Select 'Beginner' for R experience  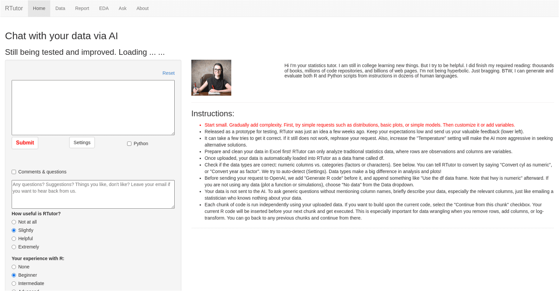point(14,275)
